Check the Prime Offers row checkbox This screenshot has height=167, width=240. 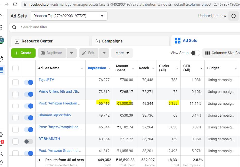point(15,94)
